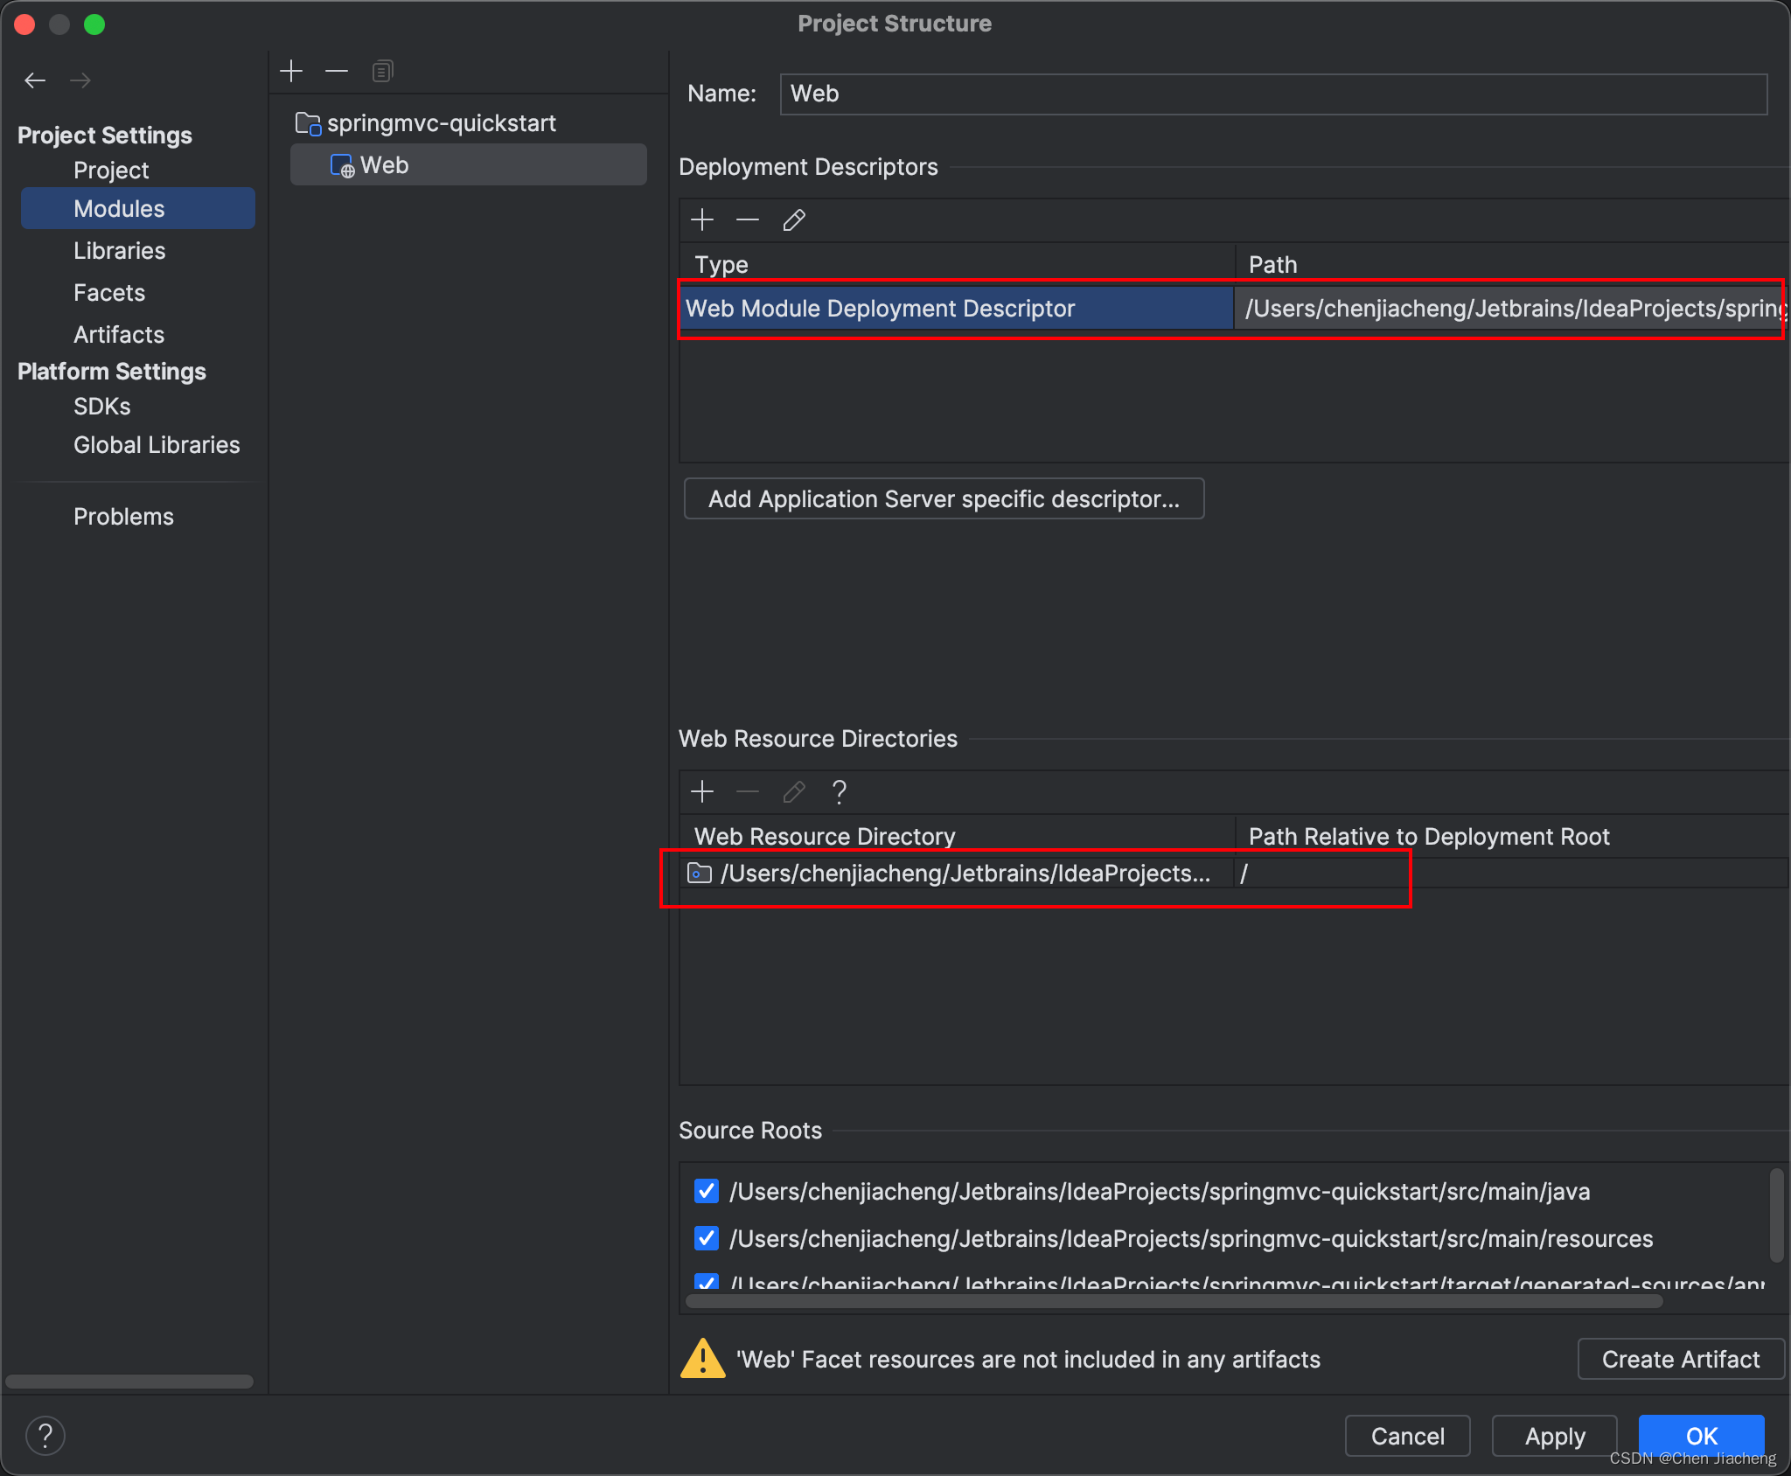The image size is (1791, 1476).
Task: Open web resource directories help question mark
Action: (x=840, y=791)
